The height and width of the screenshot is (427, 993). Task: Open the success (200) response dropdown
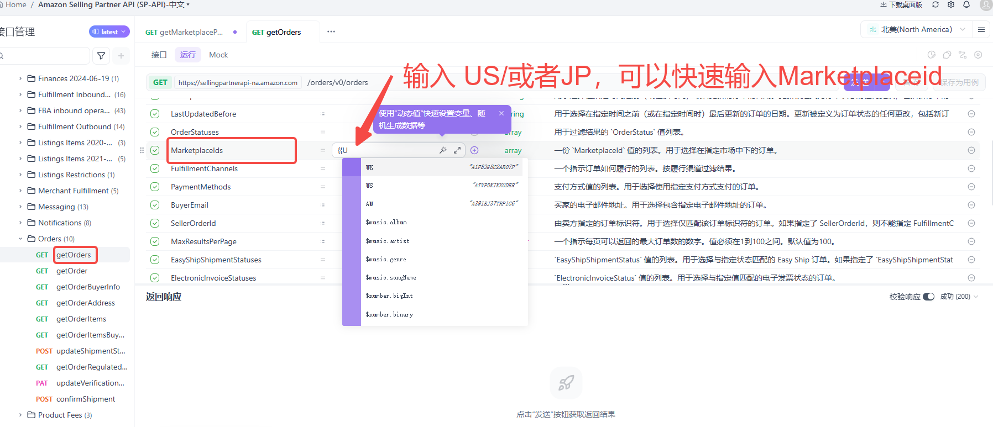tap(959, 297)
